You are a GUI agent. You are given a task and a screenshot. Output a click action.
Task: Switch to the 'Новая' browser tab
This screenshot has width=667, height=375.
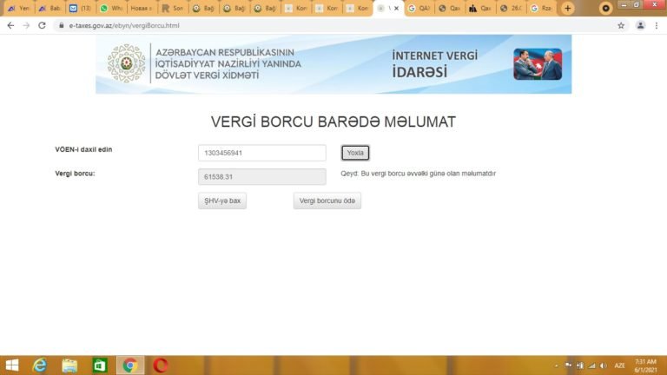(x=142, y=8)
